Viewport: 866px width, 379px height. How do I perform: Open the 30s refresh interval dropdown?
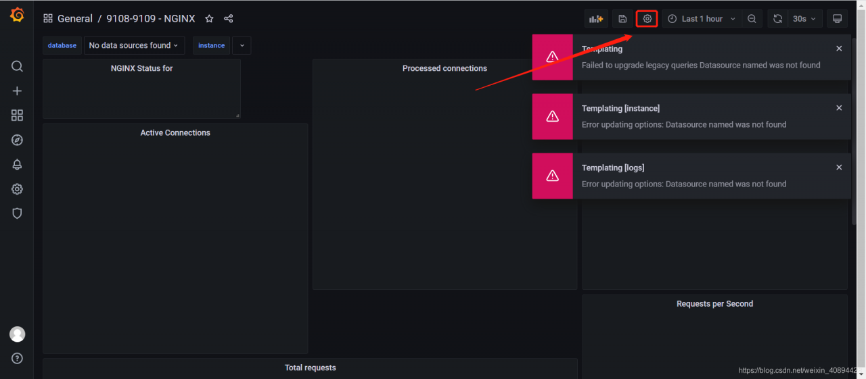click(x=804, y=19)
